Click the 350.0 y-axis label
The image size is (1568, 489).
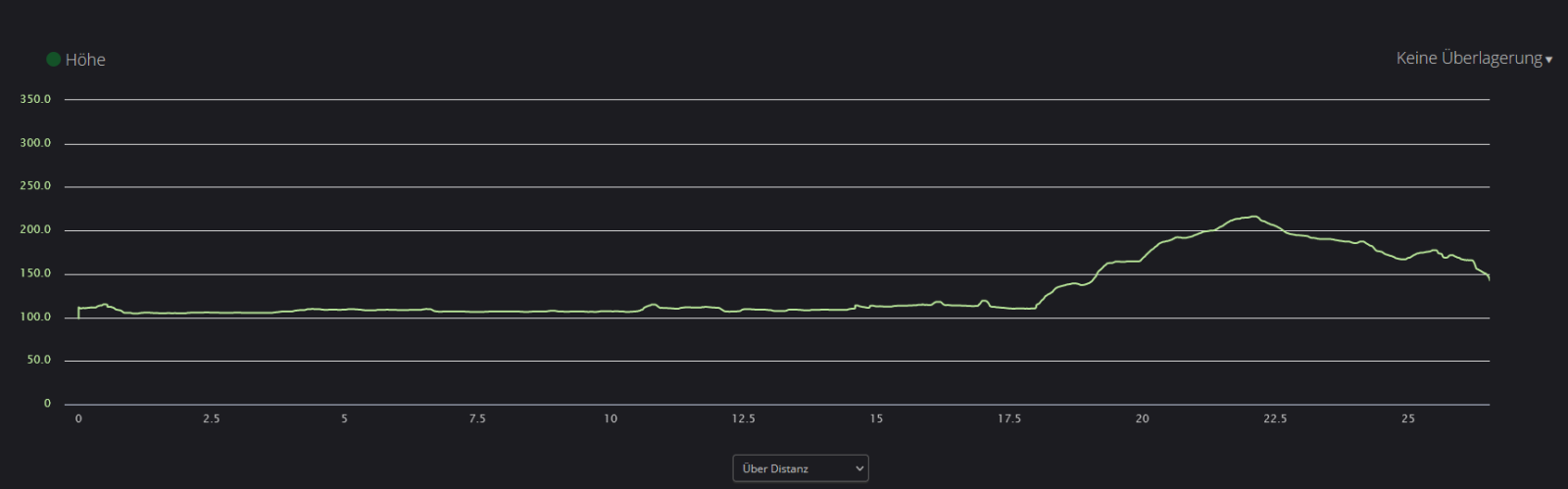35,99
